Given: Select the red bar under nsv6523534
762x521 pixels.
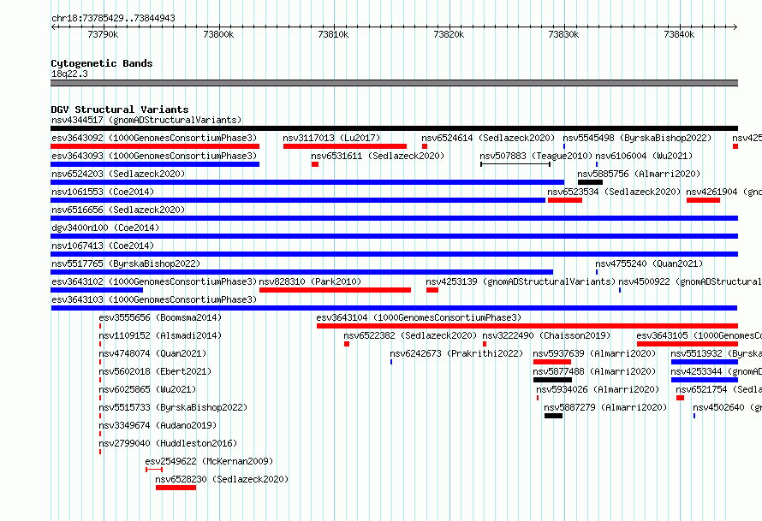Looking at the screenshot, I should coord(565,200).
